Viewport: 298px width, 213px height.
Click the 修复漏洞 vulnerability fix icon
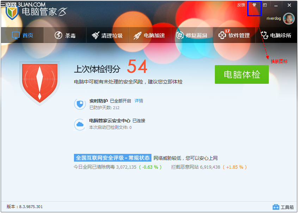[x=180, y=35]
